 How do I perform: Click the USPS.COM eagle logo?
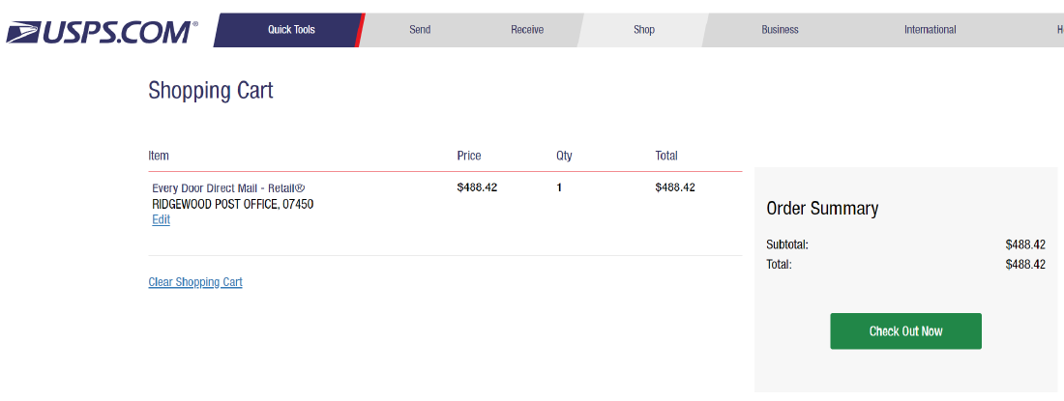tap(102, 32)
